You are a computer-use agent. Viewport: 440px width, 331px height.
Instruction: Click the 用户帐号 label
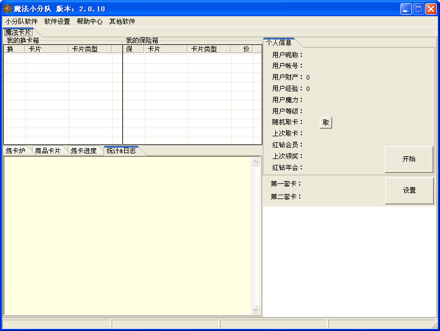point(287,66)
